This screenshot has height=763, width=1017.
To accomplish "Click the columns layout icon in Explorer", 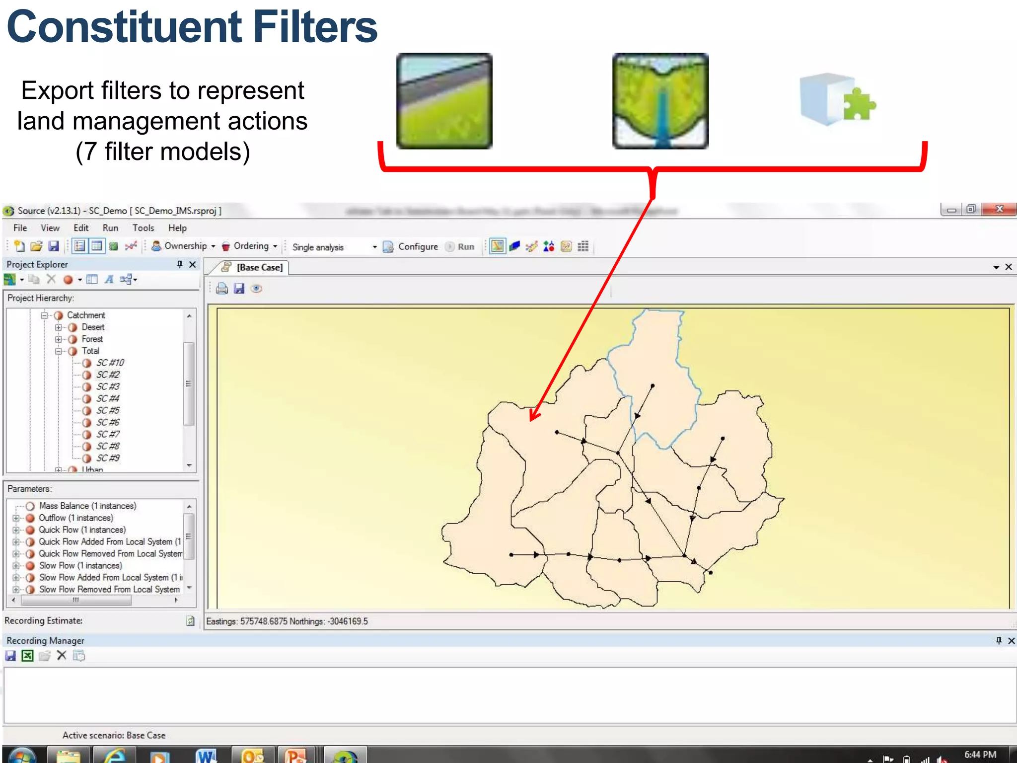I will coord(92,279).
